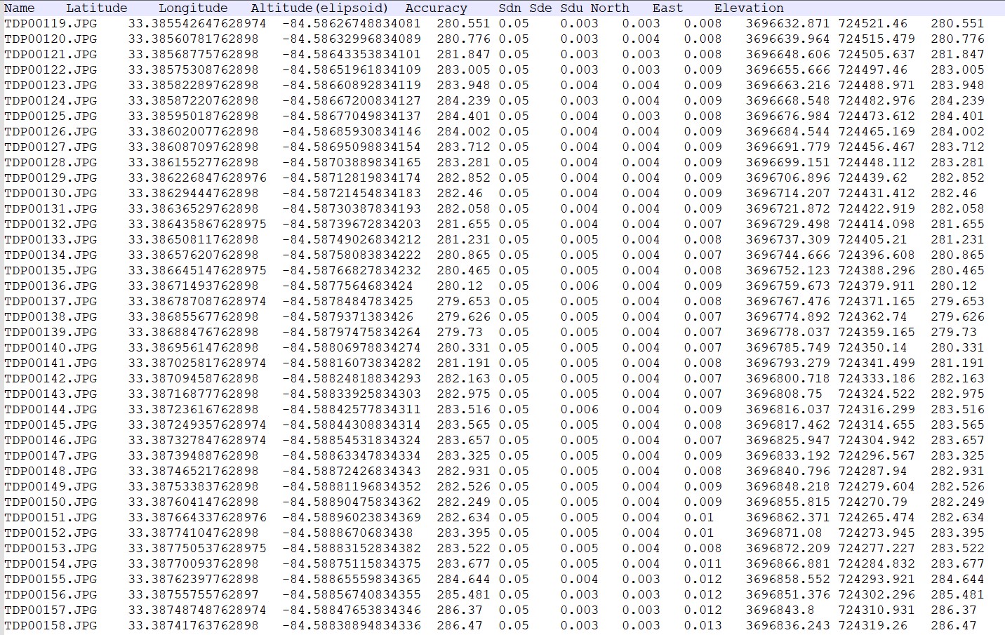Click east value 724521.46

coord(872,23)
